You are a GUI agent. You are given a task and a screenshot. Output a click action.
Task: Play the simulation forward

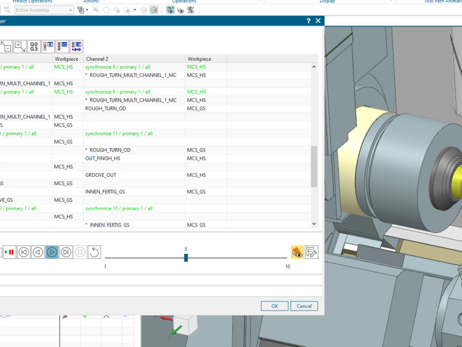click(x=52, y=252)
